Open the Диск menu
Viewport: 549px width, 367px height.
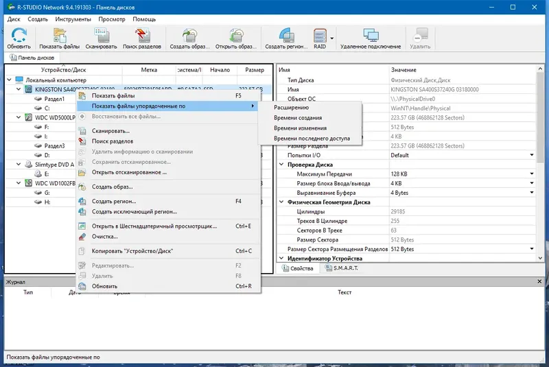click(14, 19)
